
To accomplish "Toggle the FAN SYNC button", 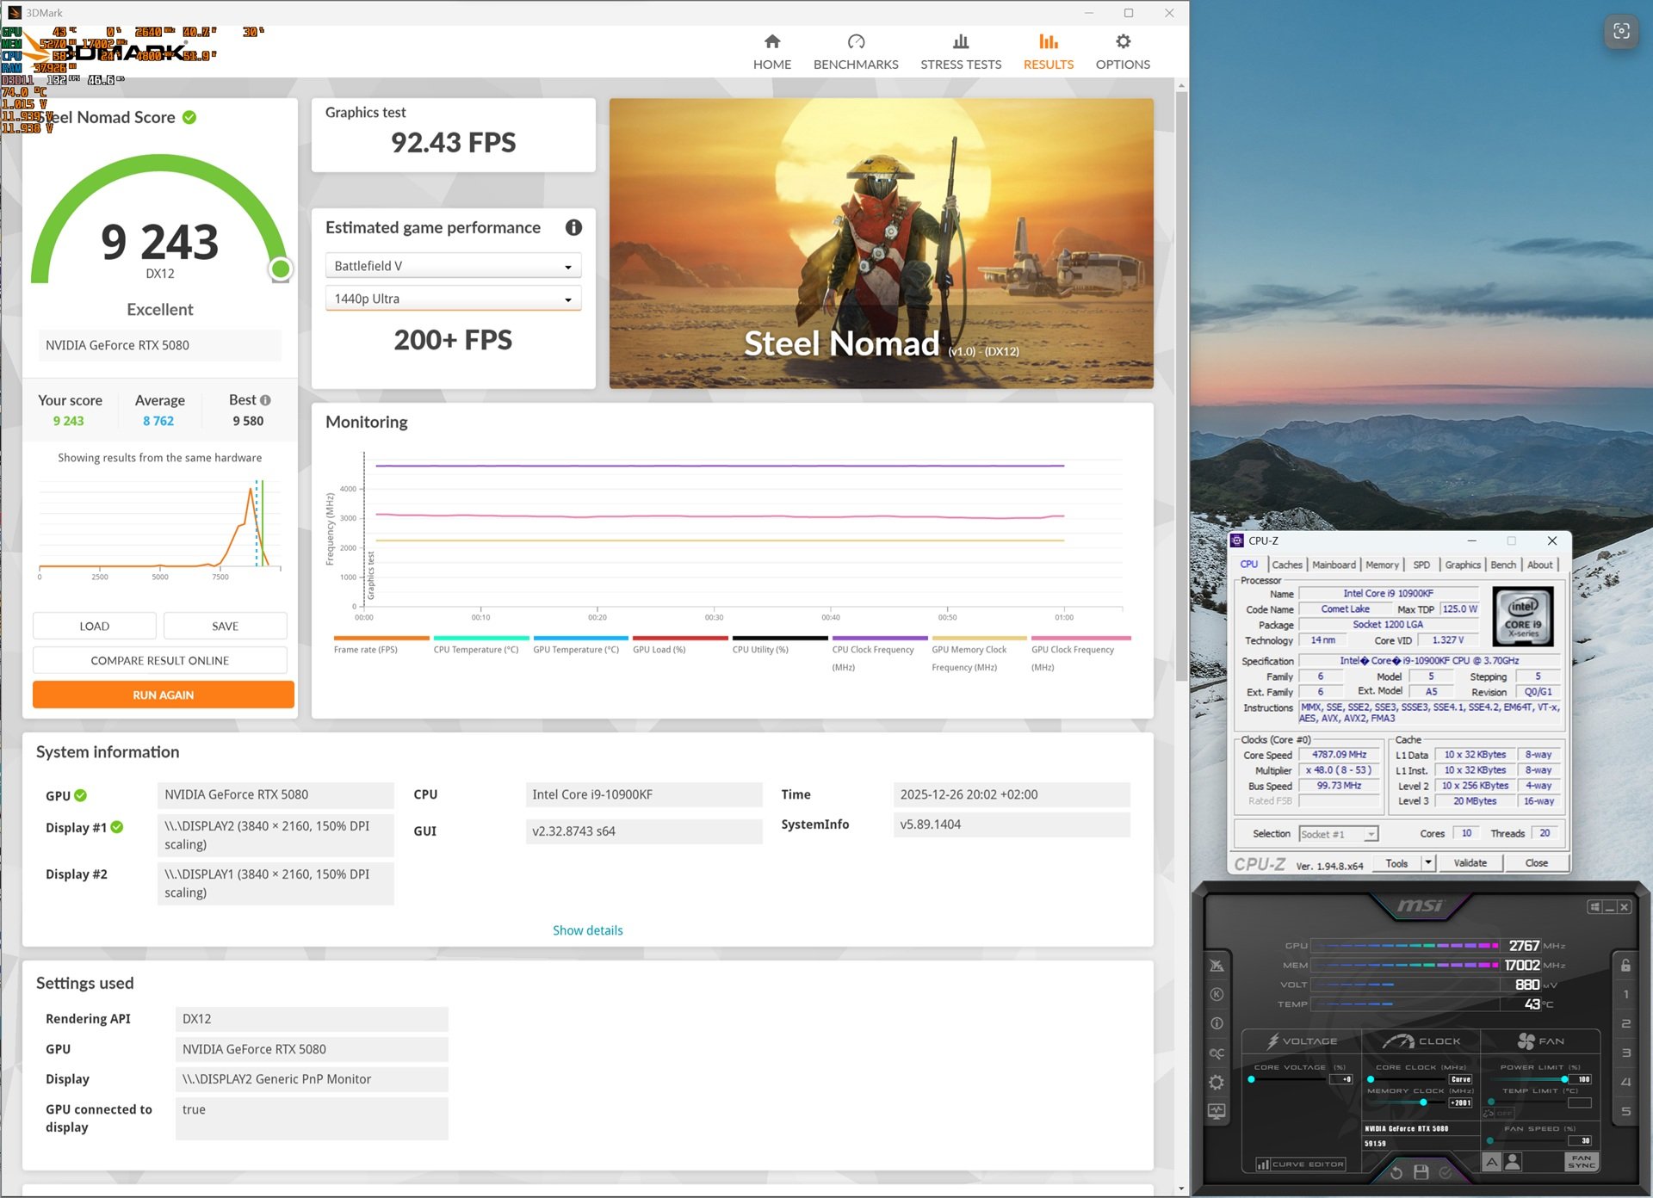I will (x=1581, y=1162).
